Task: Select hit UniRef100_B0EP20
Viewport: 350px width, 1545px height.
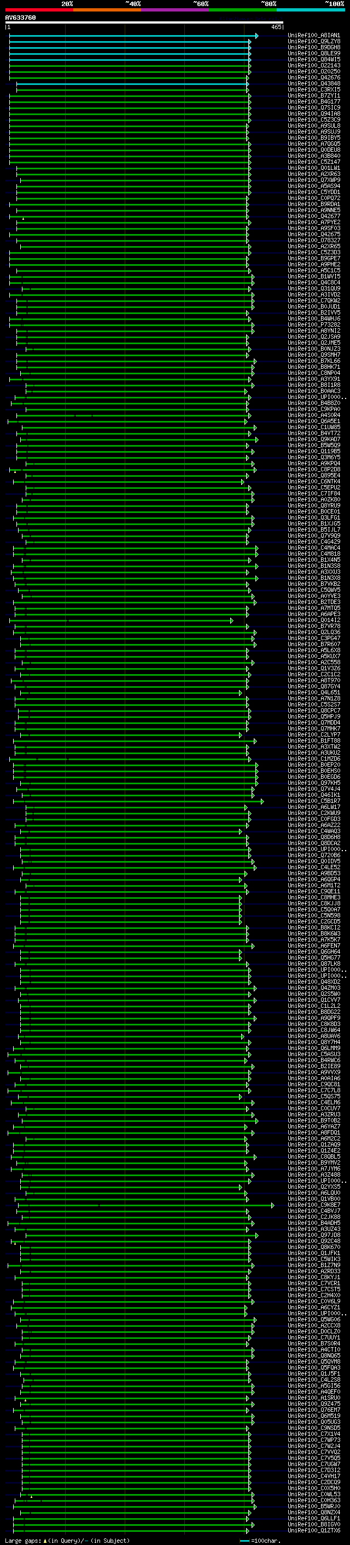Action: pos(314,765)
